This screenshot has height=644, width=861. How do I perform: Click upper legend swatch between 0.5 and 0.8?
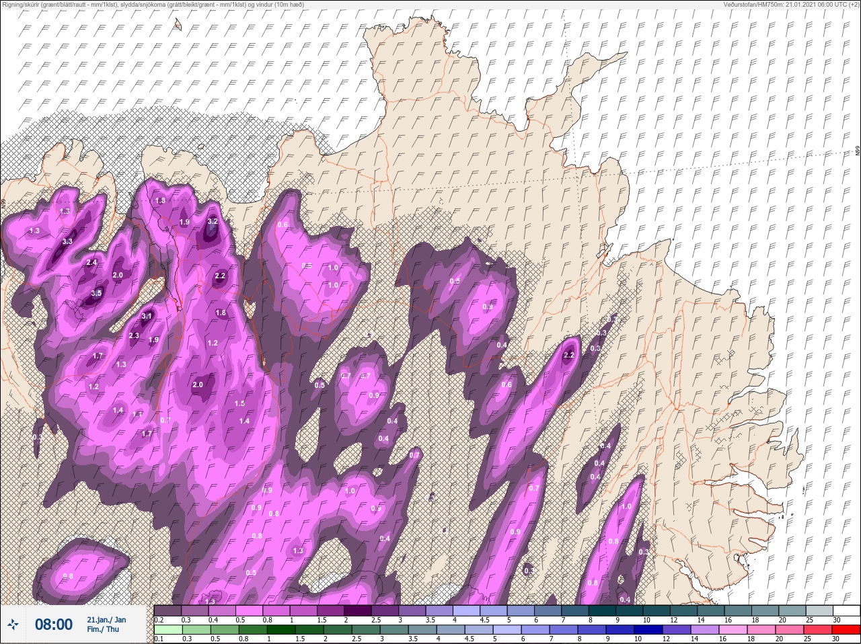coord(250,611)
